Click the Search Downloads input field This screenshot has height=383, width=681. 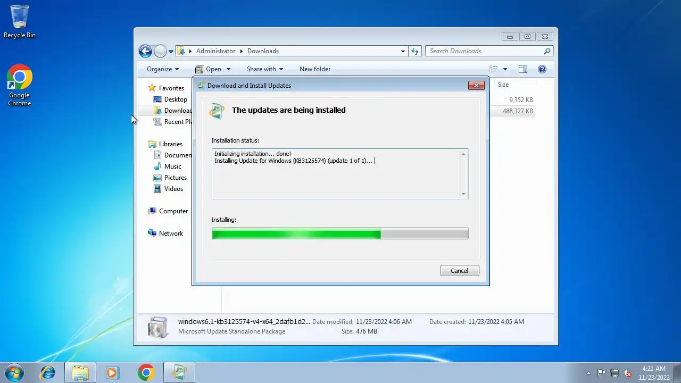pyautogui.click(x=484, y=51)
